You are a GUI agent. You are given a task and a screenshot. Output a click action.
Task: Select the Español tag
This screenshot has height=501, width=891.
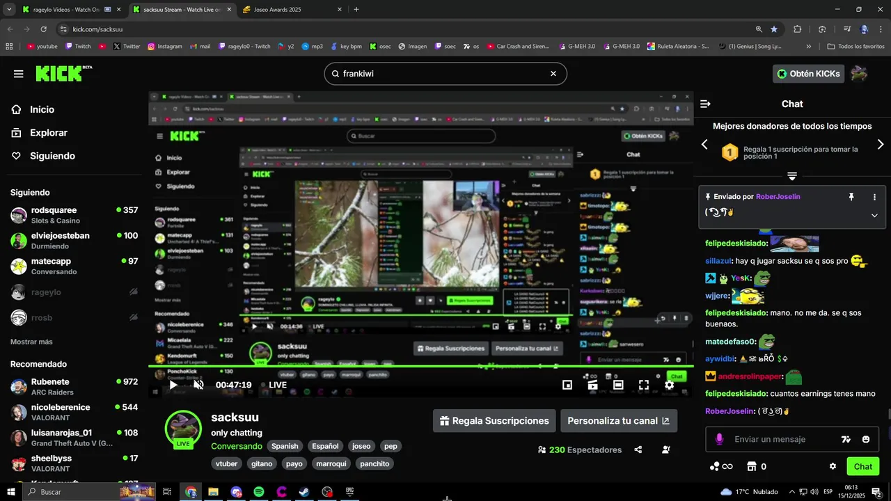325,446
